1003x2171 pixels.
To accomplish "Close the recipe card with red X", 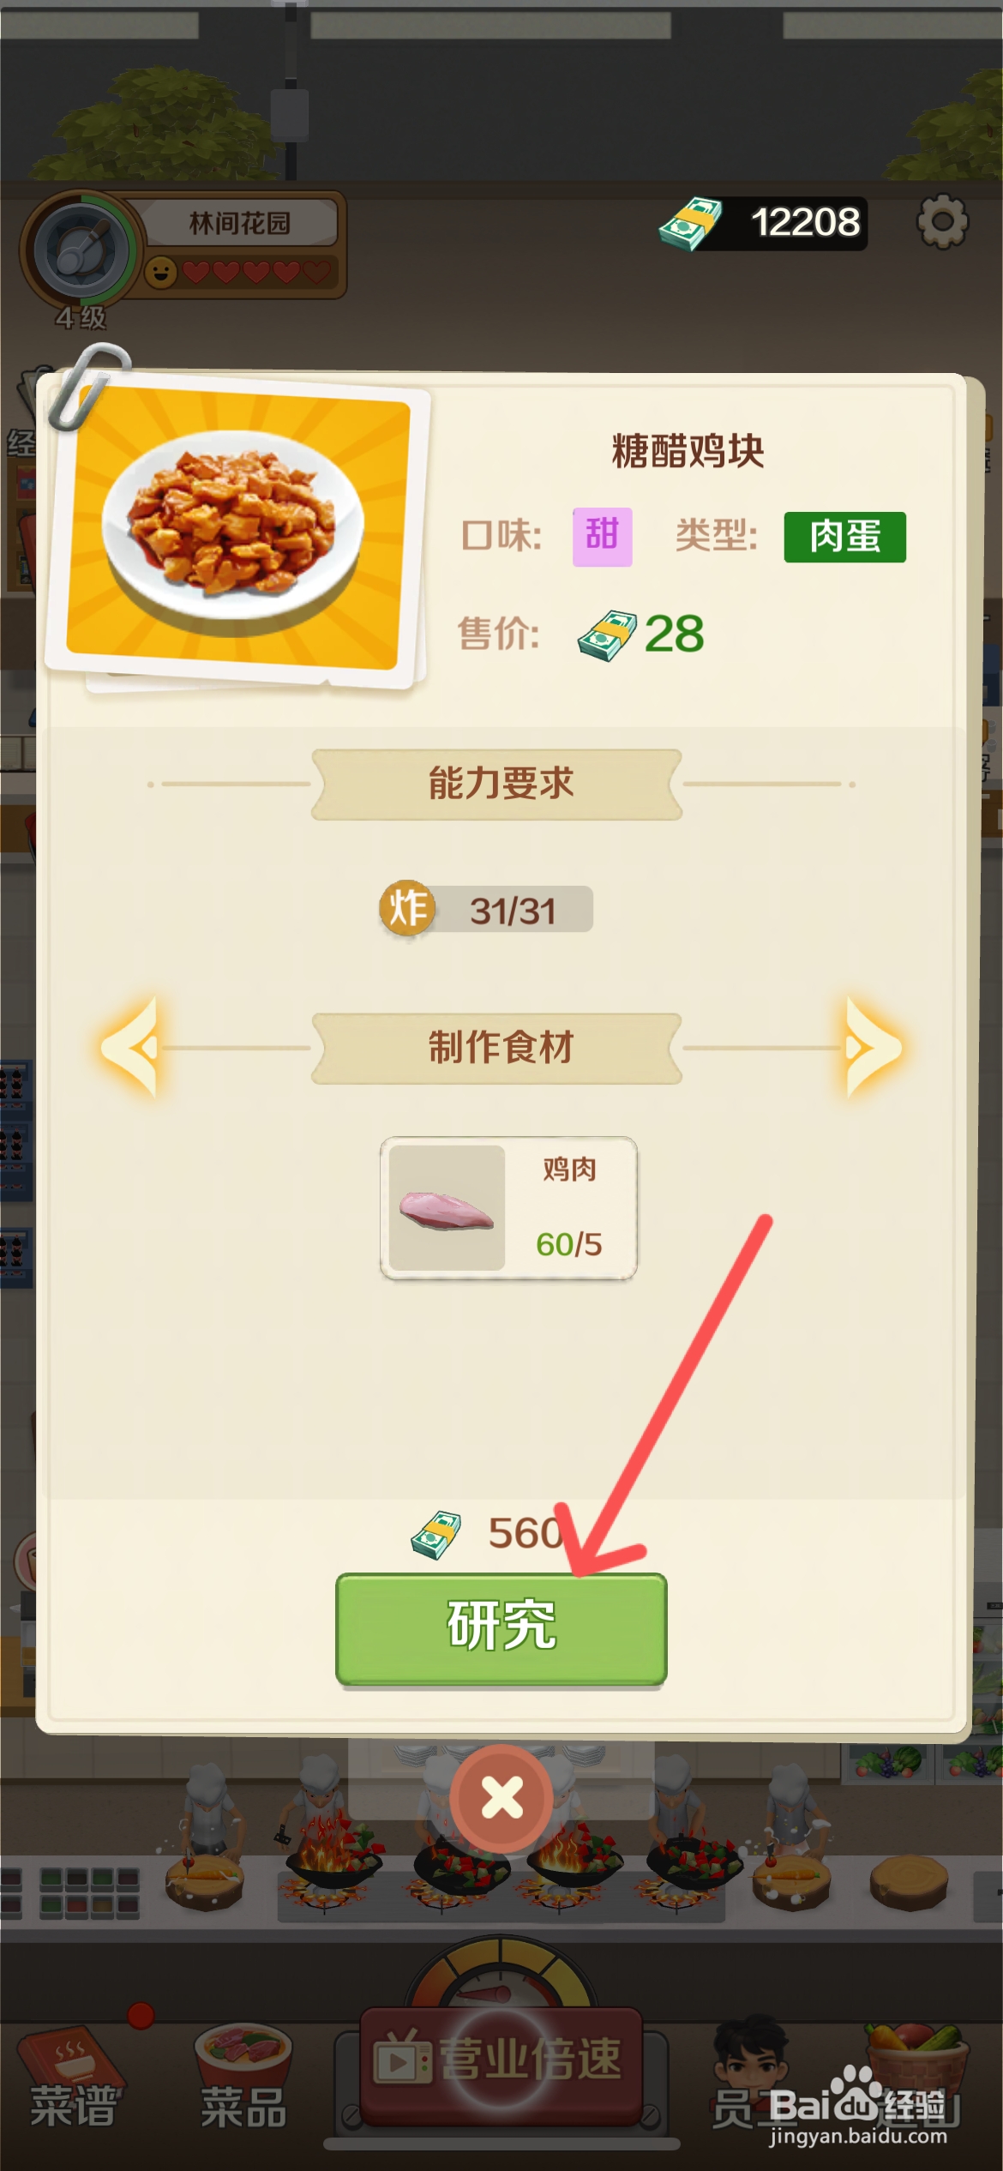I will [501, 1797].
